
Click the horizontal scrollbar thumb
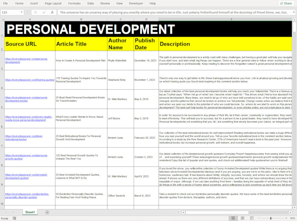pyautogui.click(x=217, y=212)
